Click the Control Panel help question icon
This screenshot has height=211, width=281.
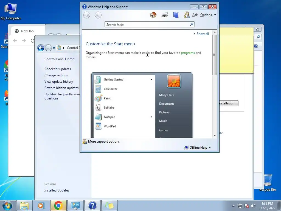click(256, 46)
